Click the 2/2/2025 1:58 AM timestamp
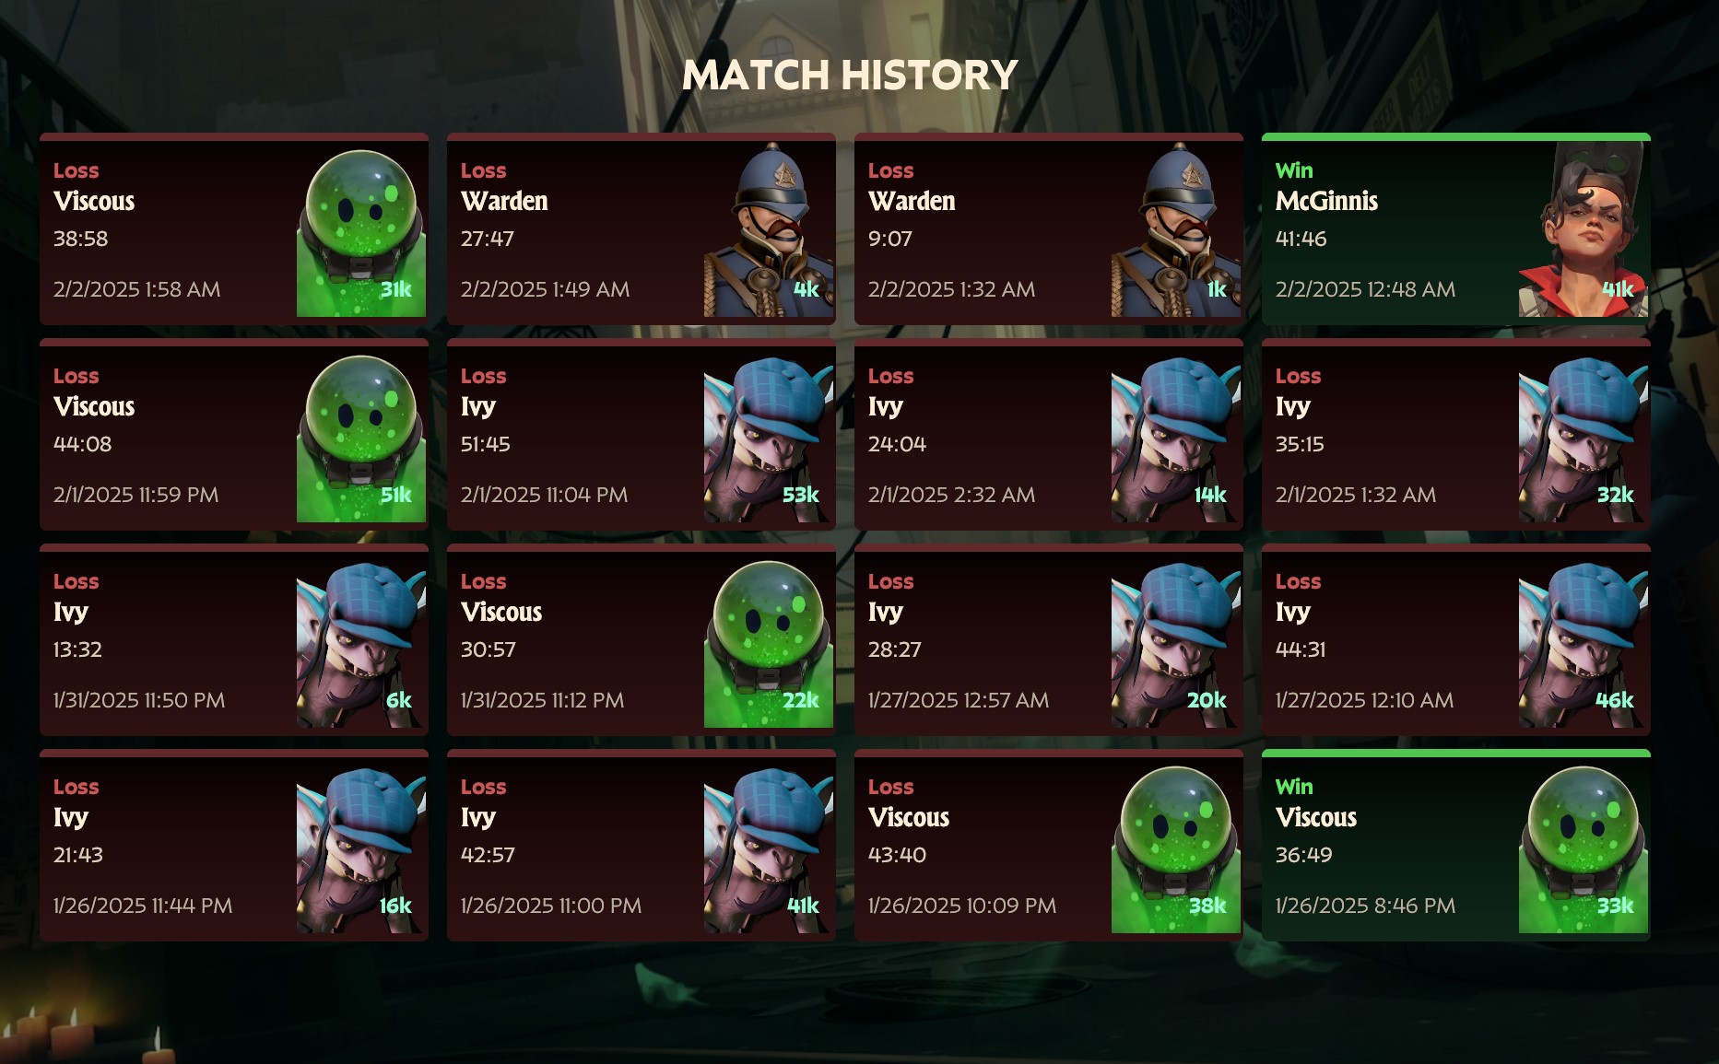Image resolution: width=1719 pixels, height=1064 pixels. (x=136, y=289)
